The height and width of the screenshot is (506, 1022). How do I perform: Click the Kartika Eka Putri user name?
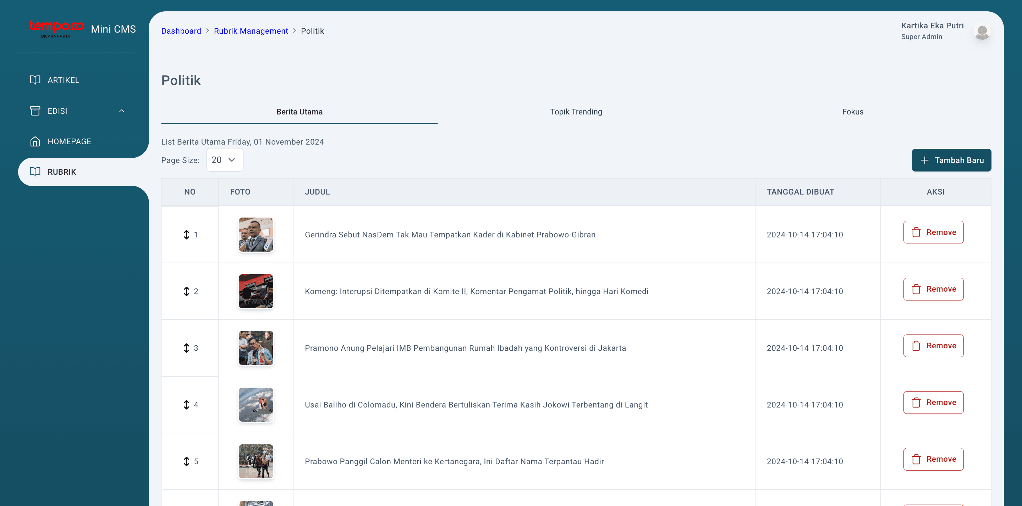[932, 26]
